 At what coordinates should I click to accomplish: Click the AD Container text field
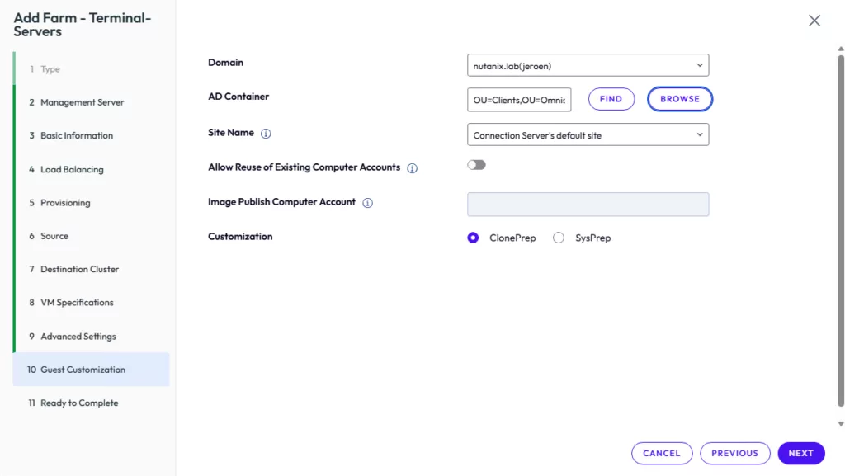tap(520, 100)
